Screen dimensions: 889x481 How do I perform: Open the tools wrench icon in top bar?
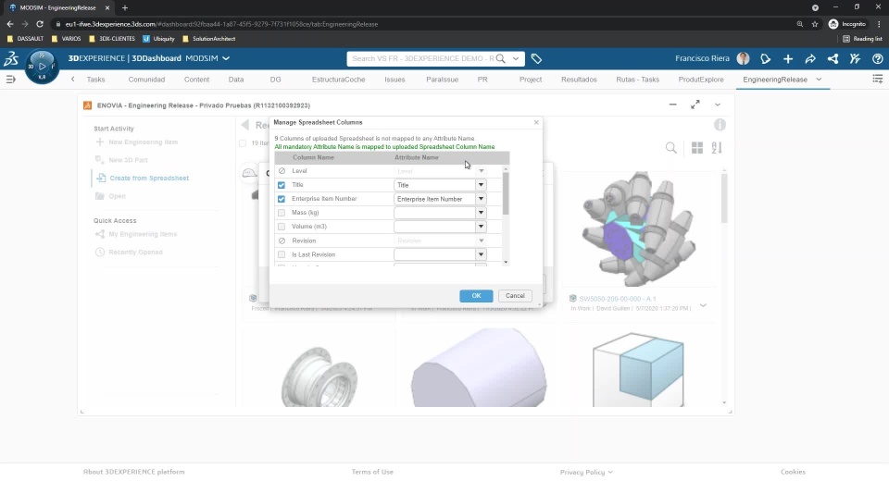click(x=855, y=59)
